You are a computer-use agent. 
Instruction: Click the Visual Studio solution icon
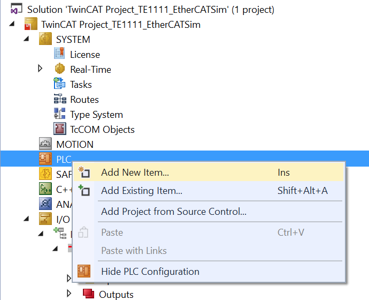point(17,9)
